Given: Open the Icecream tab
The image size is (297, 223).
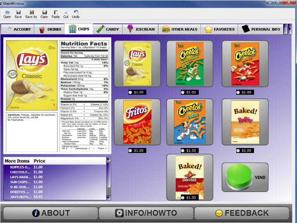Looking at the screenshot, I should point(141,29).
